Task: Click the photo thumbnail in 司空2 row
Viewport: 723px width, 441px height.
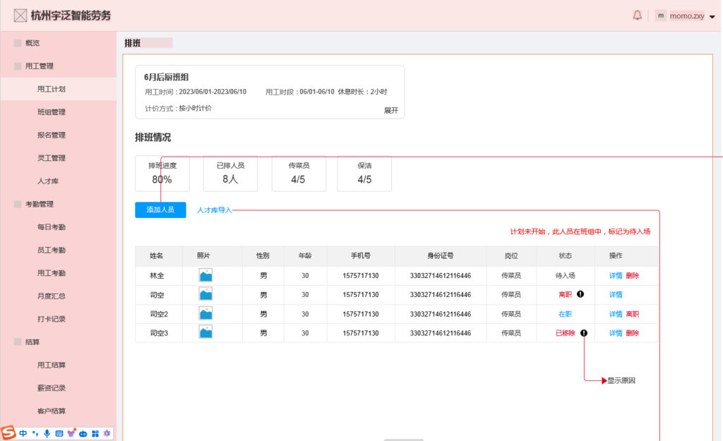Action: click(x=205, y=313)
